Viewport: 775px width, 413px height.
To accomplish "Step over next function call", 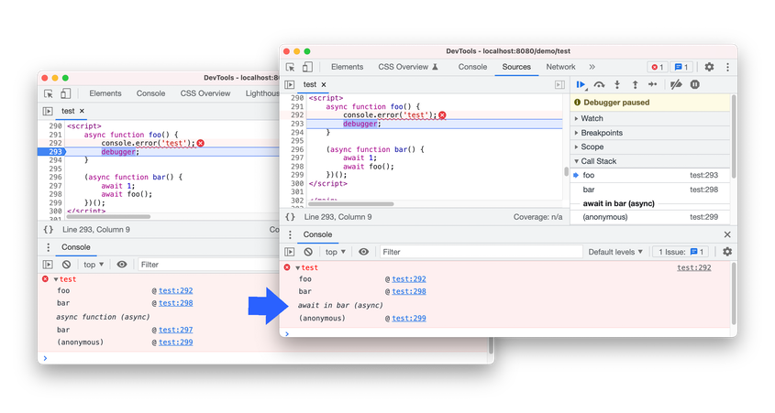I will [599, 85].
